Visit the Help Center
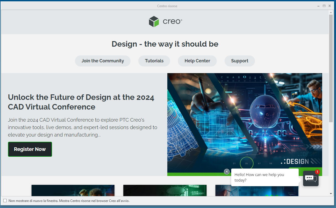The width and height of the screenshot is (336, 208). [x=197, y=61]
